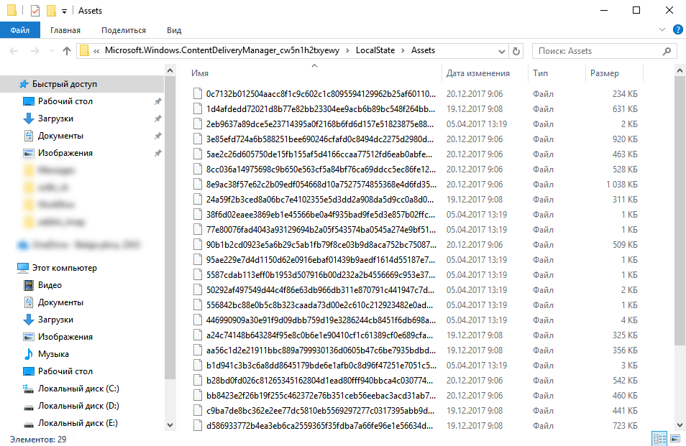Click the pin icon beside Загрузки
The image size is (686, 446).
pos(157,119)
